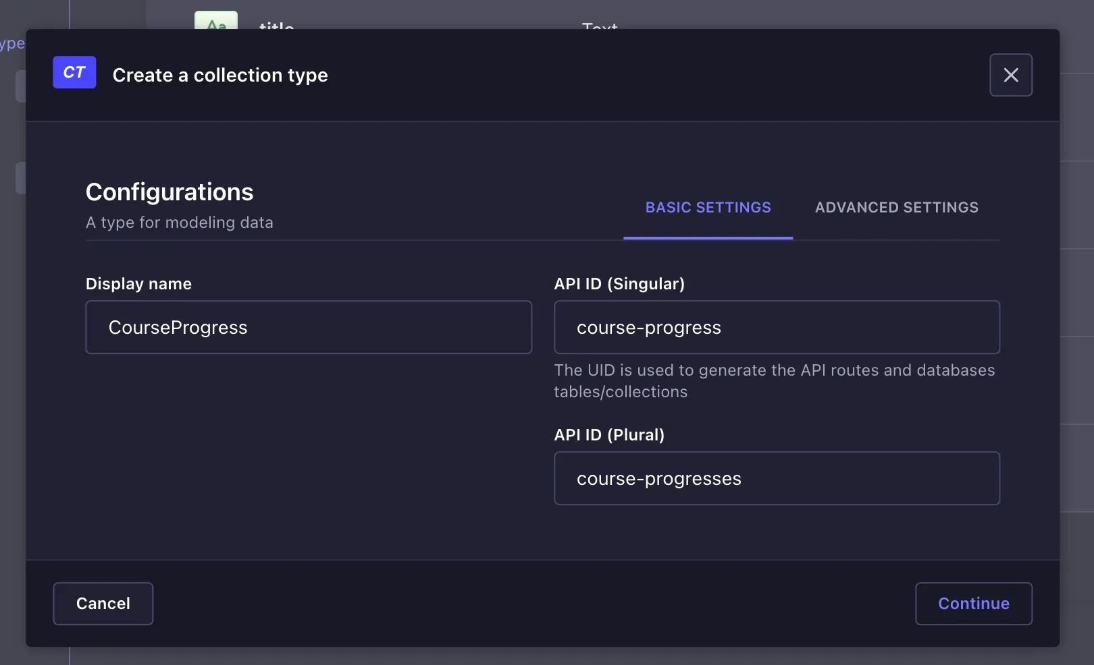Click the UID helper description text
This screenshot has height=665, width=1094.
coord(774,380)
